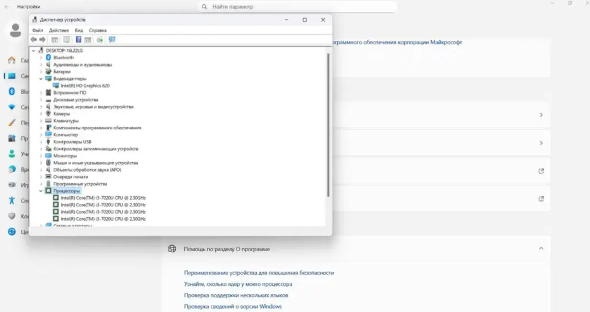The height and width of the screenshot is (312, 590).
Task: Click the globe icon beside Помощь по разделу
Action: tap(172, 249)
